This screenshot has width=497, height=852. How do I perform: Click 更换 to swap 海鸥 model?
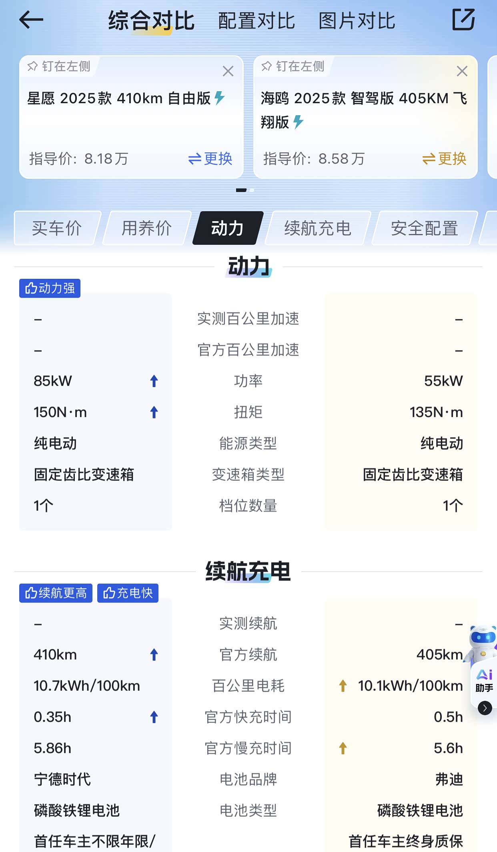(444, 159)
